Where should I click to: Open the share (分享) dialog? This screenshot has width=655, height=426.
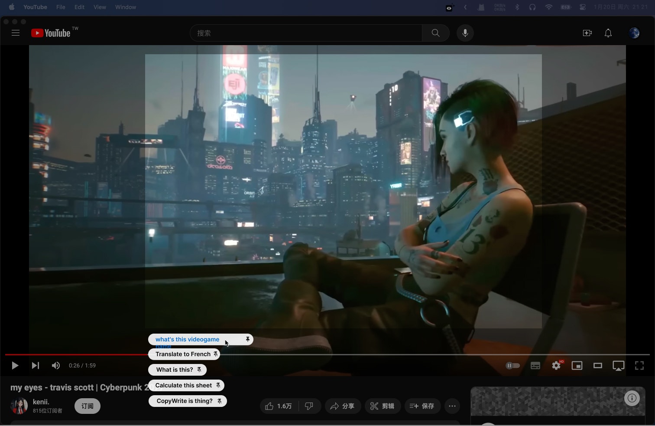click(x=343, y=406)
